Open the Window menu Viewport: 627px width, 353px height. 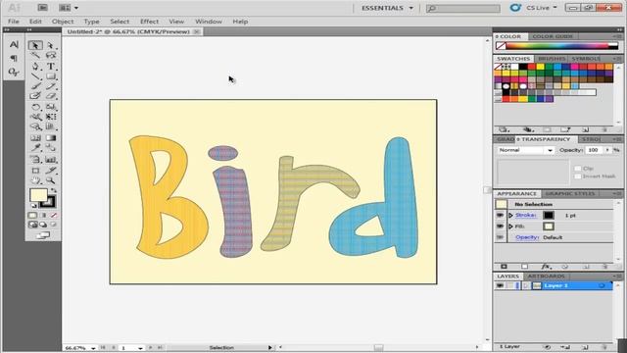click(209, 22)
